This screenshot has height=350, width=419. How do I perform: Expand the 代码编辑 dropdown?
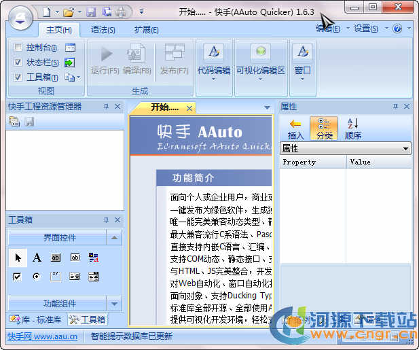[214, 79]
